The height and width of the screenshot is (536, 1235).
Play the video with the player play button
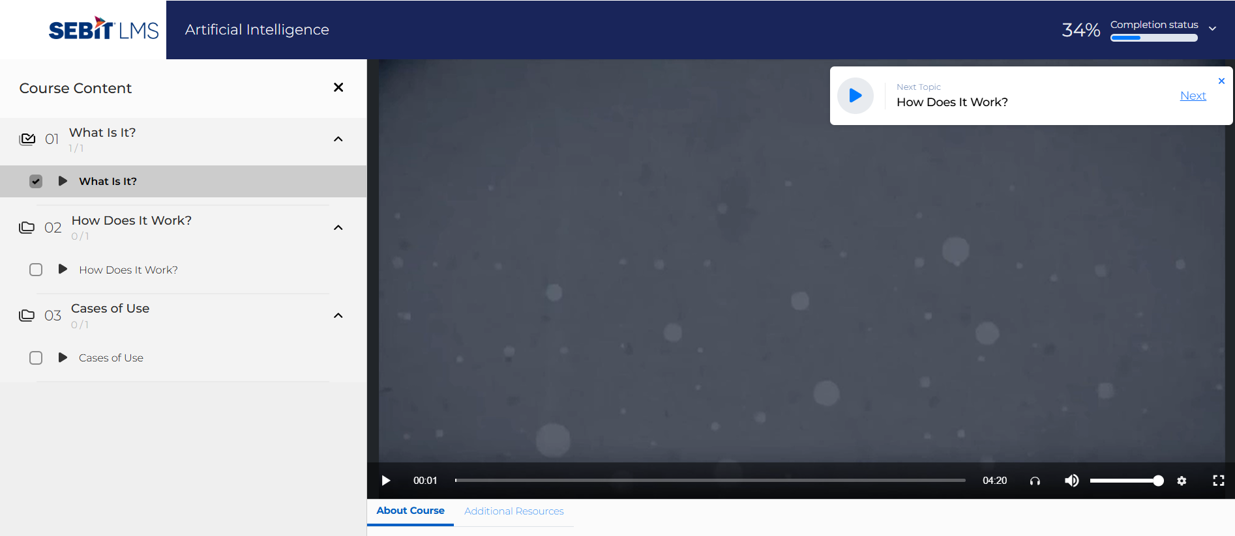(386, 481)
